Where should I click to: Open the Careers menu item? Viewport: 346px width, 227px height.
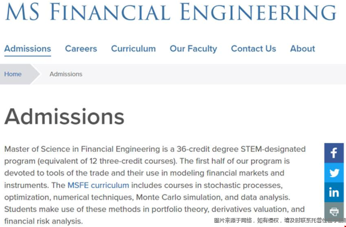[81, 49]
